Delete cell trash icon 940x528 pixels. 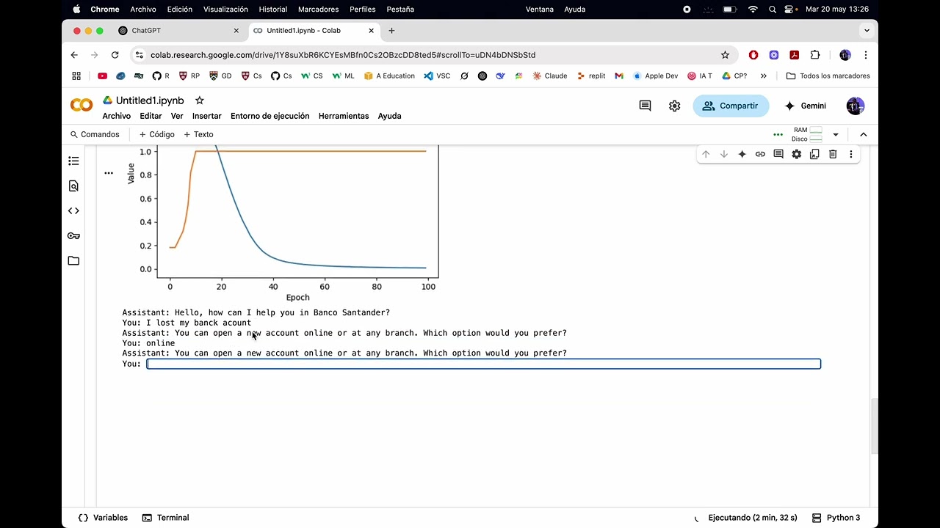[833, 154]
